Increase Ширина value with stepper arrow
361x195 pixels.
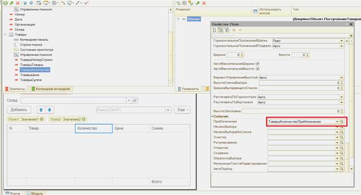[242, 54]
